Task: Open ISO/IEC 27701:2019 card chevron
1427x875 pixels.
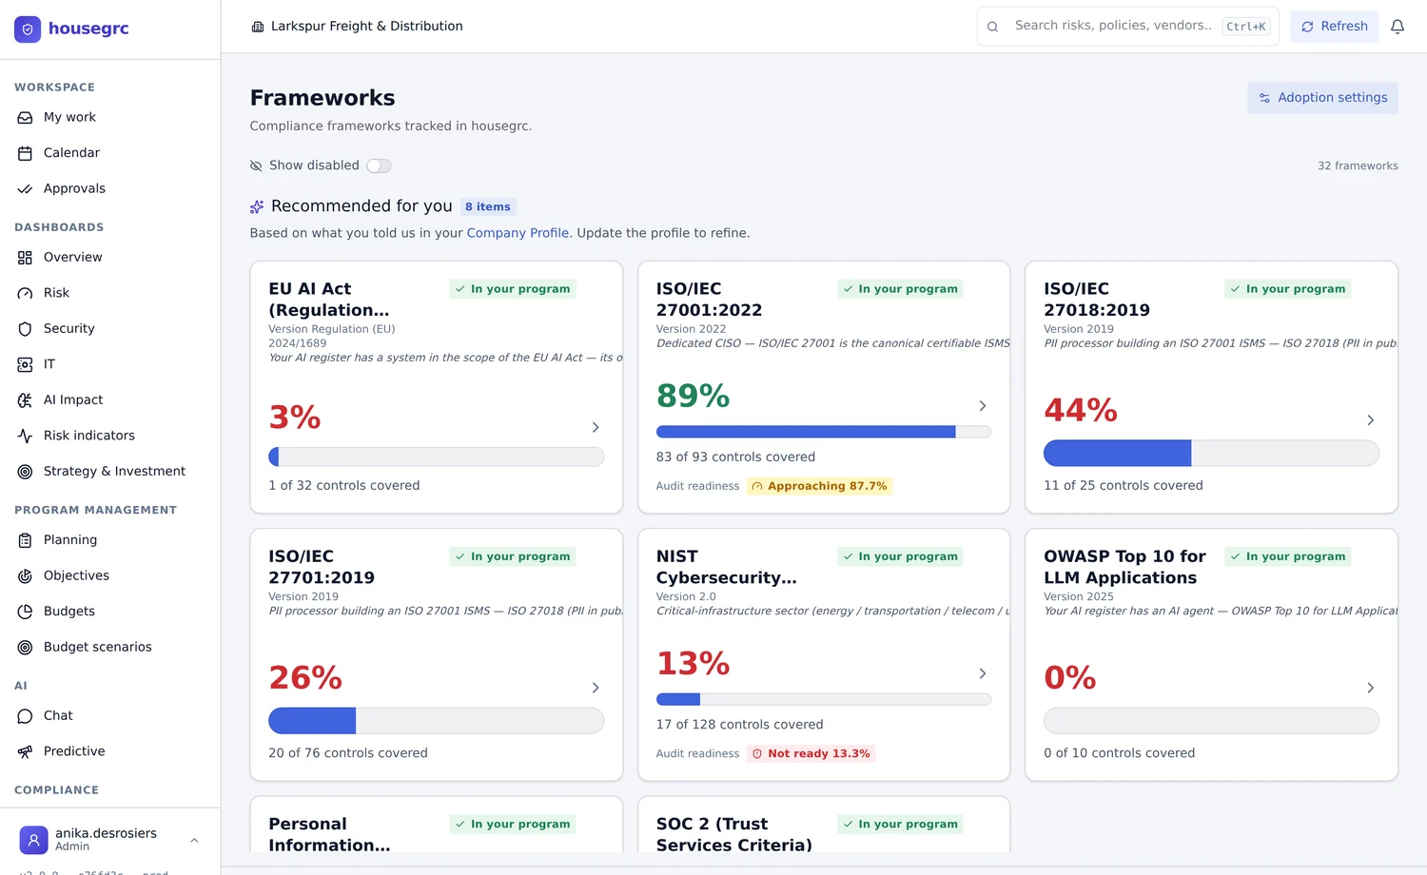Action: 596,688
